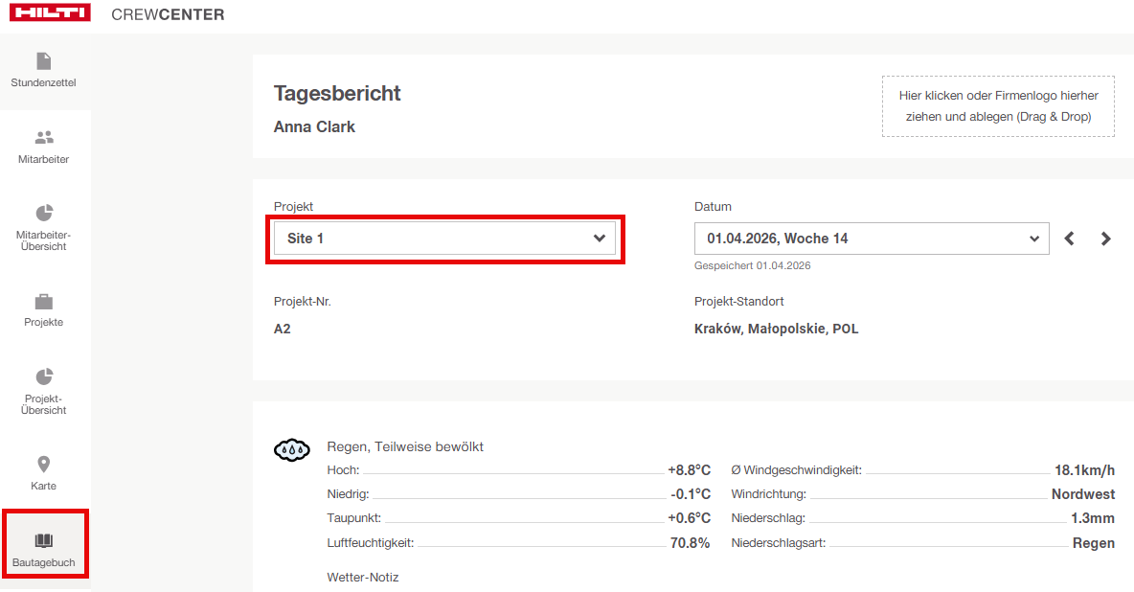Click the CREWCENTER title link
Viewport: 1134px width, 592px height.
(x=168, y=14)
